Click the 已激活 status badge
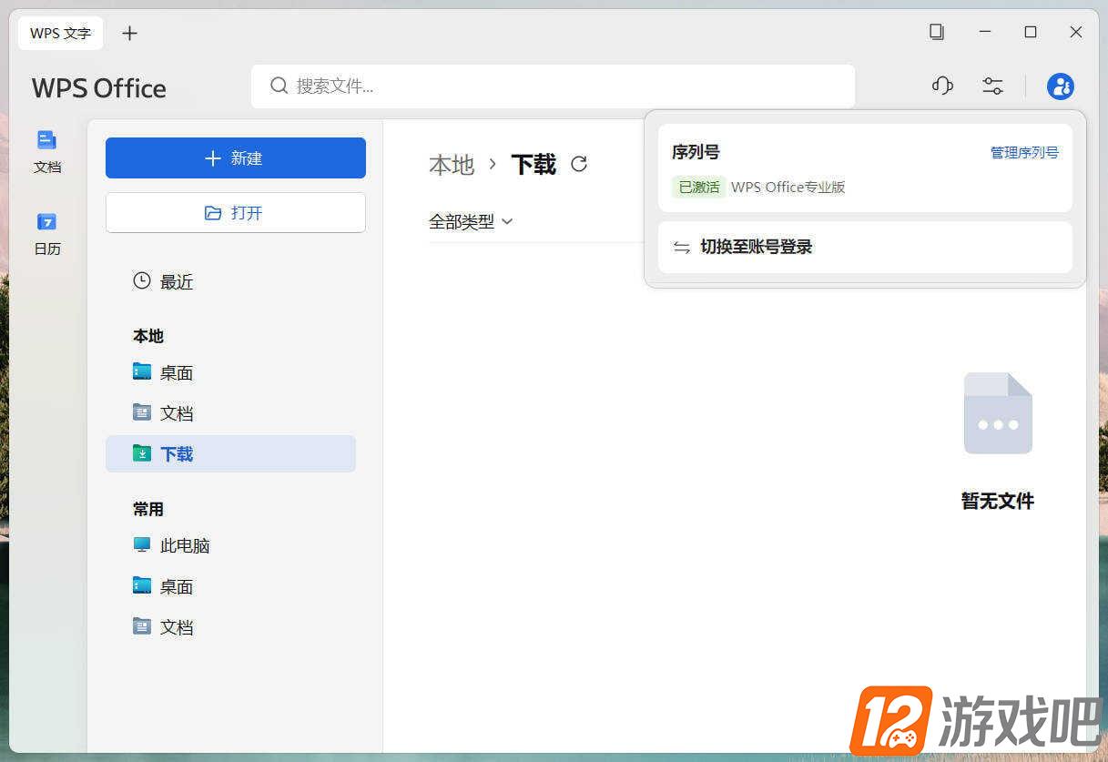 [x=699, y=188]
